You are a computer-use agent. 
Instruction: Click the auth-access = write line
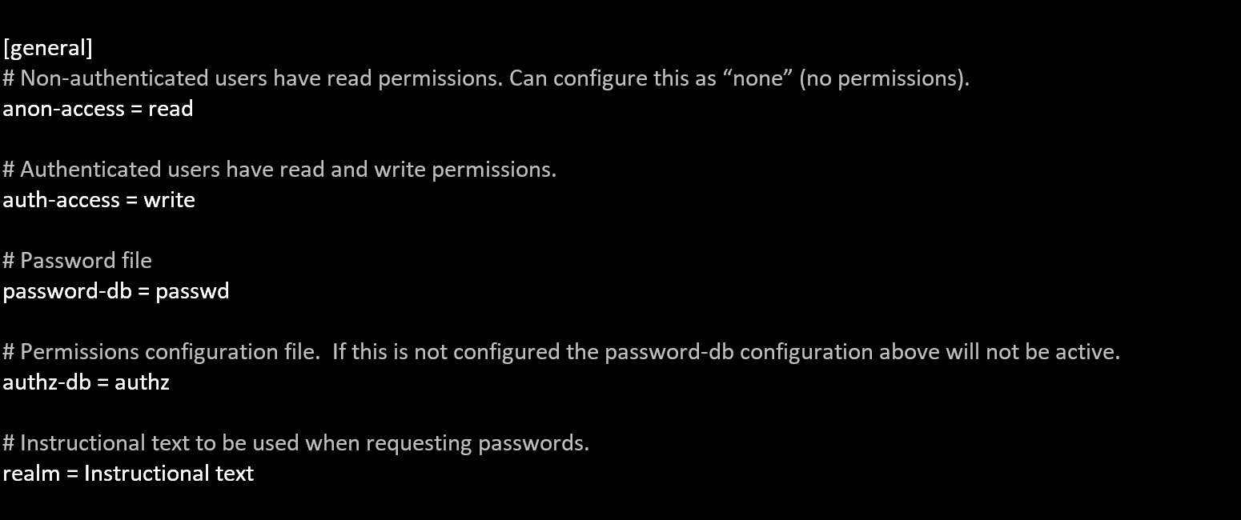pyautogui.click(x=98, y=200)
